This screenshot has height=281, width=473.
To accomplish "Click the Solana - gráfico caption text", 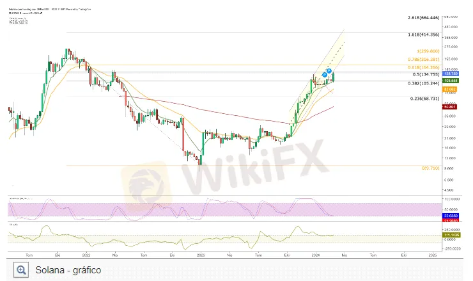I will click(x=68, y=270).
